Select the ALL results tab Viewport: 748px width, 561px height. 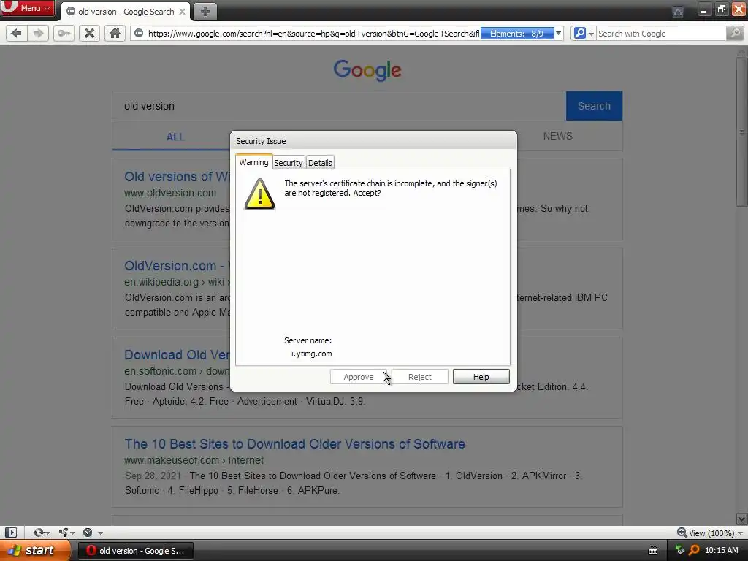(175, 137)
